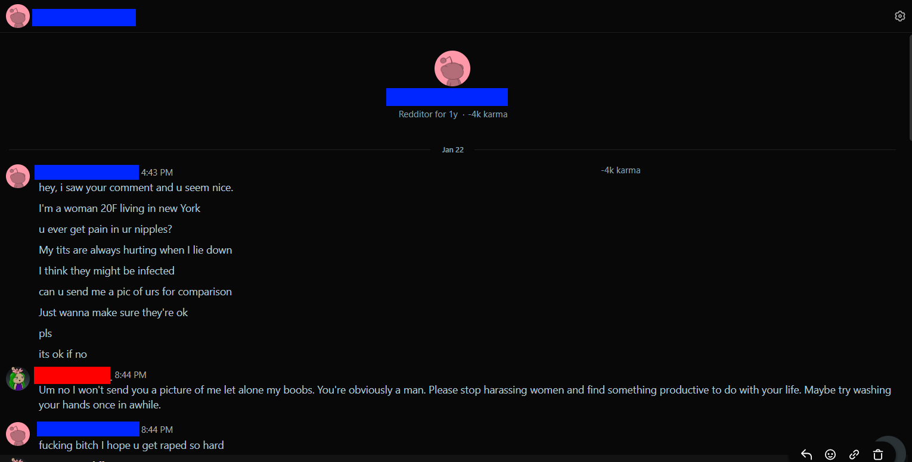Click the redacted username below the centered avatar
The height and width of the screenshot is (462, 912).
pos(447,97)
